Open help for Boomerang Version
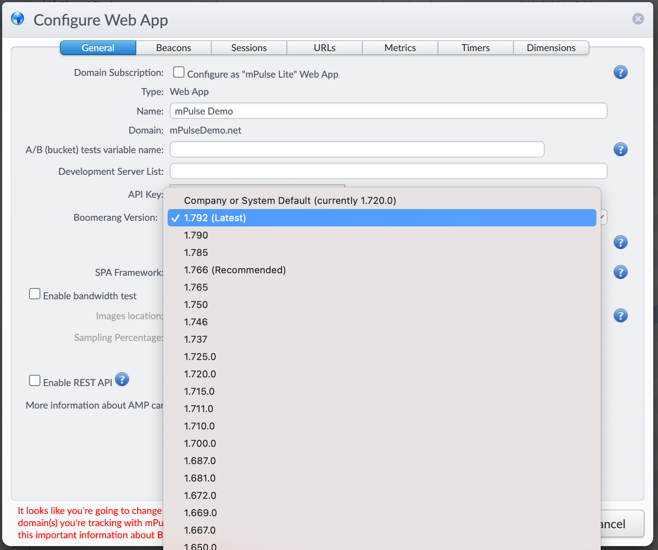 click(621, 242)
